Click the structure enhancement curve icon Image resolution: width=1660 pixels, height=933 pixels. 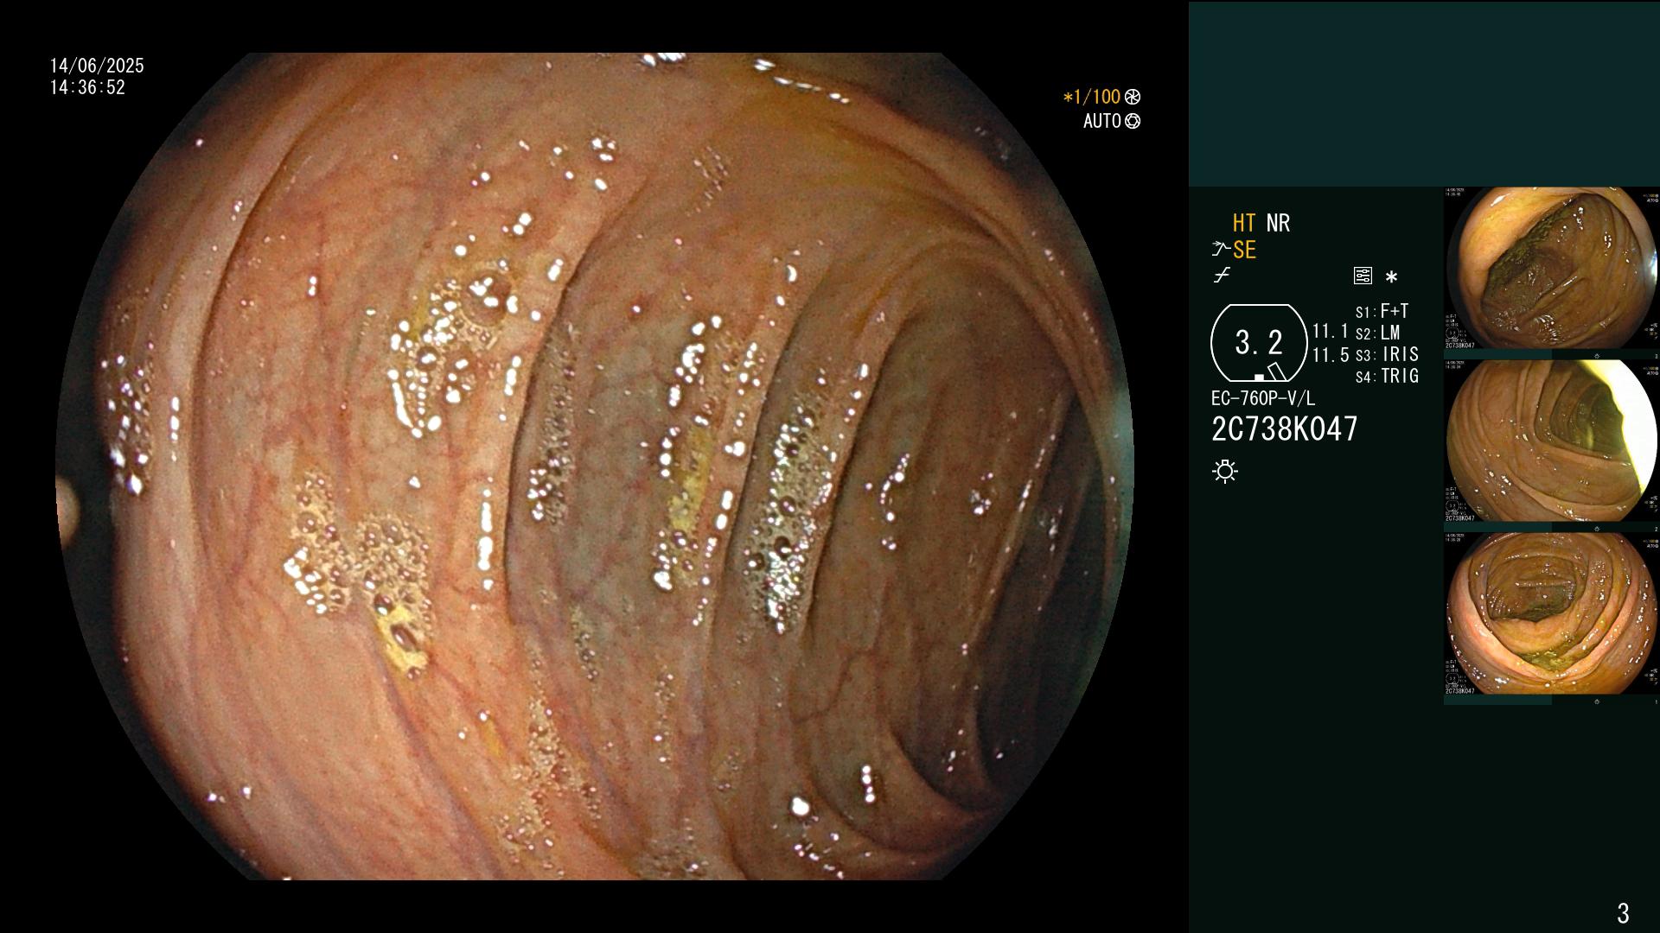tap(1221, 250)
